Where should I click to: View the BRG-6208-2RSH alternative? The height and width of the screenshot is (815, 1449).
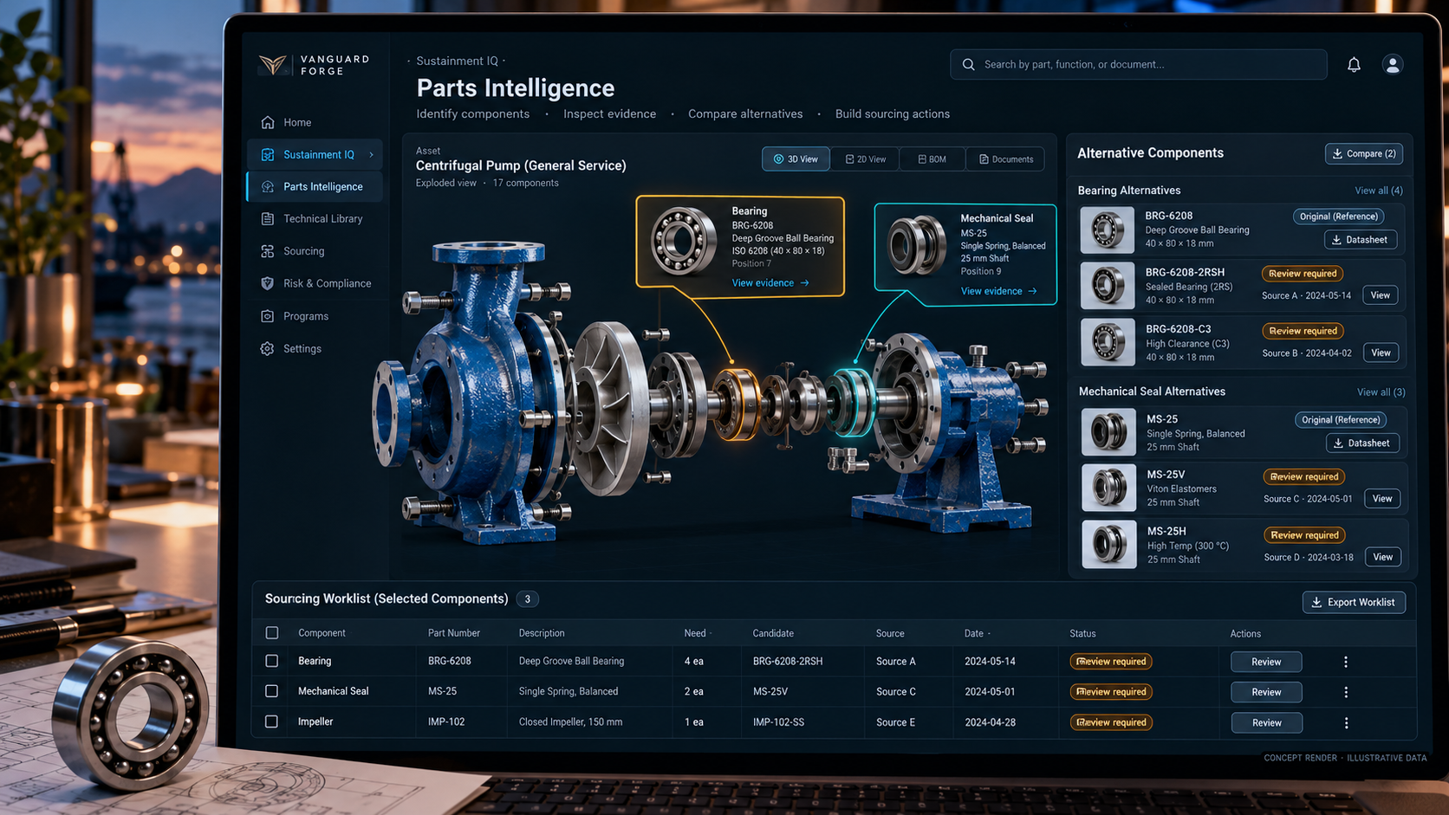[x=1381, y=295]
